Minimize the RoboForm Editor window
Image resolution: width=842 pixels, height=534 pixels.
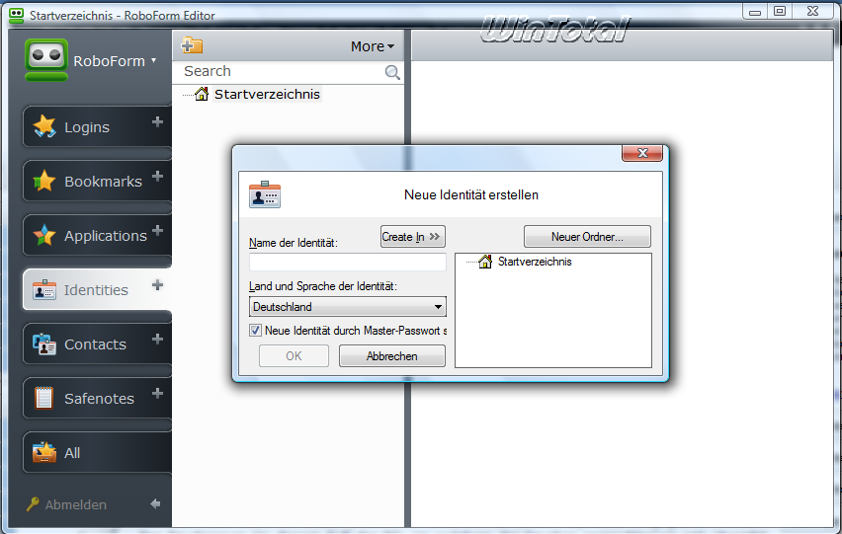click(x=755, y=12)
